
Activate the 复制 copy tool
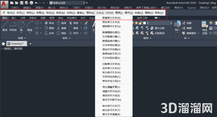coord(49,28)
